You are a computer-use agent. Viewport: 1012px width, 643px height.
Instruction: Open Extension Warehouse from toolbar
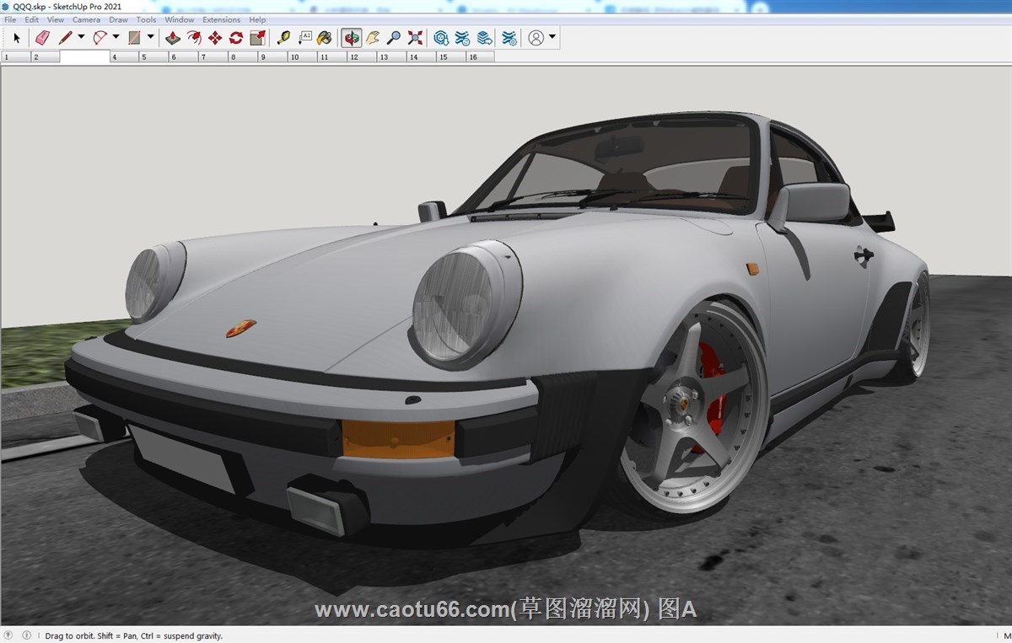pyautogui.click(x=462, y=38)
